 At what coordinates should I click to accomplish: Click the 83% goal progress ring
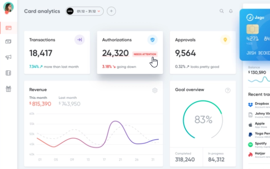[x=203, y=119]
